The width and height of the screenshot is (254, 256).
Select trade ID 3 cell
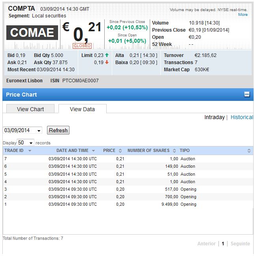[x=6, y=189]
